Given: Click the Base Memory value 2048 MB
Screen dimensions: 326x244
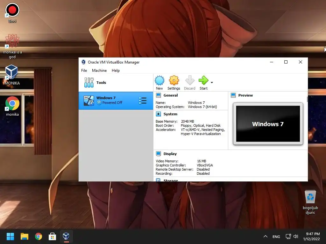Looking at the screenshot, I should point(188,121).
